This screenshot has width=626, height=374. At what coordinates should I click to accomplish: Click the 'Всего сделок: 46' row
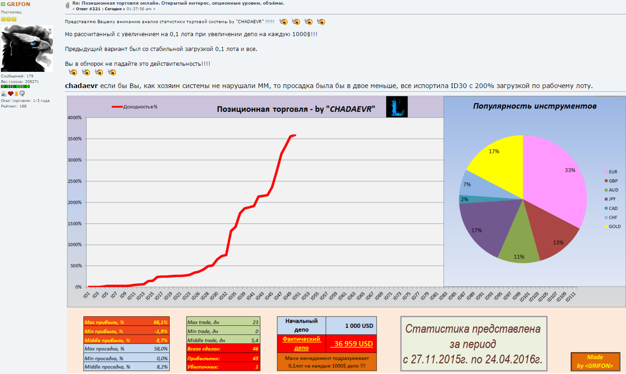[x=223, y=349]
